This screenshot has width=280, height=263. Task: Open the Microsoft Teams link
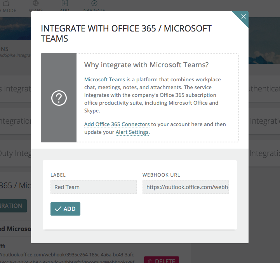pyautogui.click(x=104, y=79)
